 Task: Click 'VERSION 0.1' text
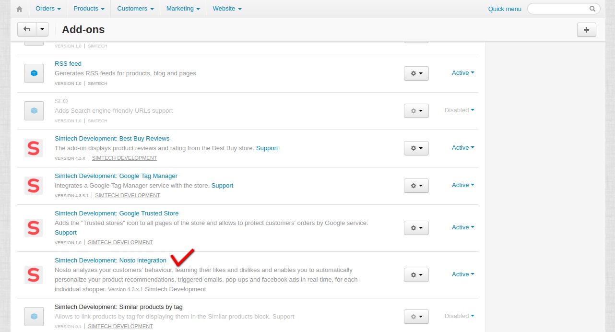coord(68,327)
